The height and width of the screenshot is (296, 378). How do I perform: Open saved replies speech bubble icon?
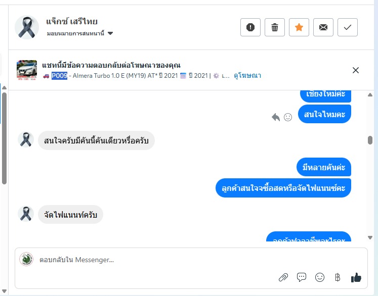point(302,277)
